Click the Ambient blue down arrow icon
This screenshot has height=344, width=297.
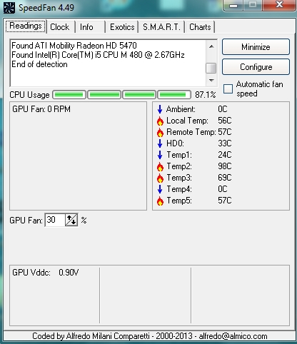pyautogui.click(x=160, y=109)
